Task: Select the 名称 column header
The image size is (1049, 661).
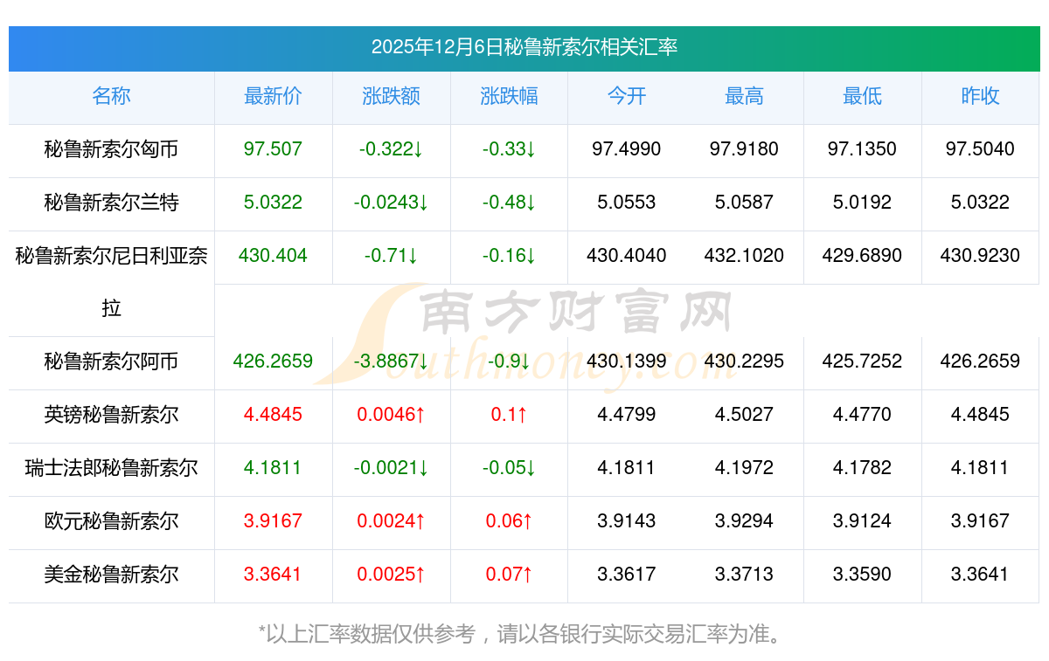Action: (x=112, y=96)
